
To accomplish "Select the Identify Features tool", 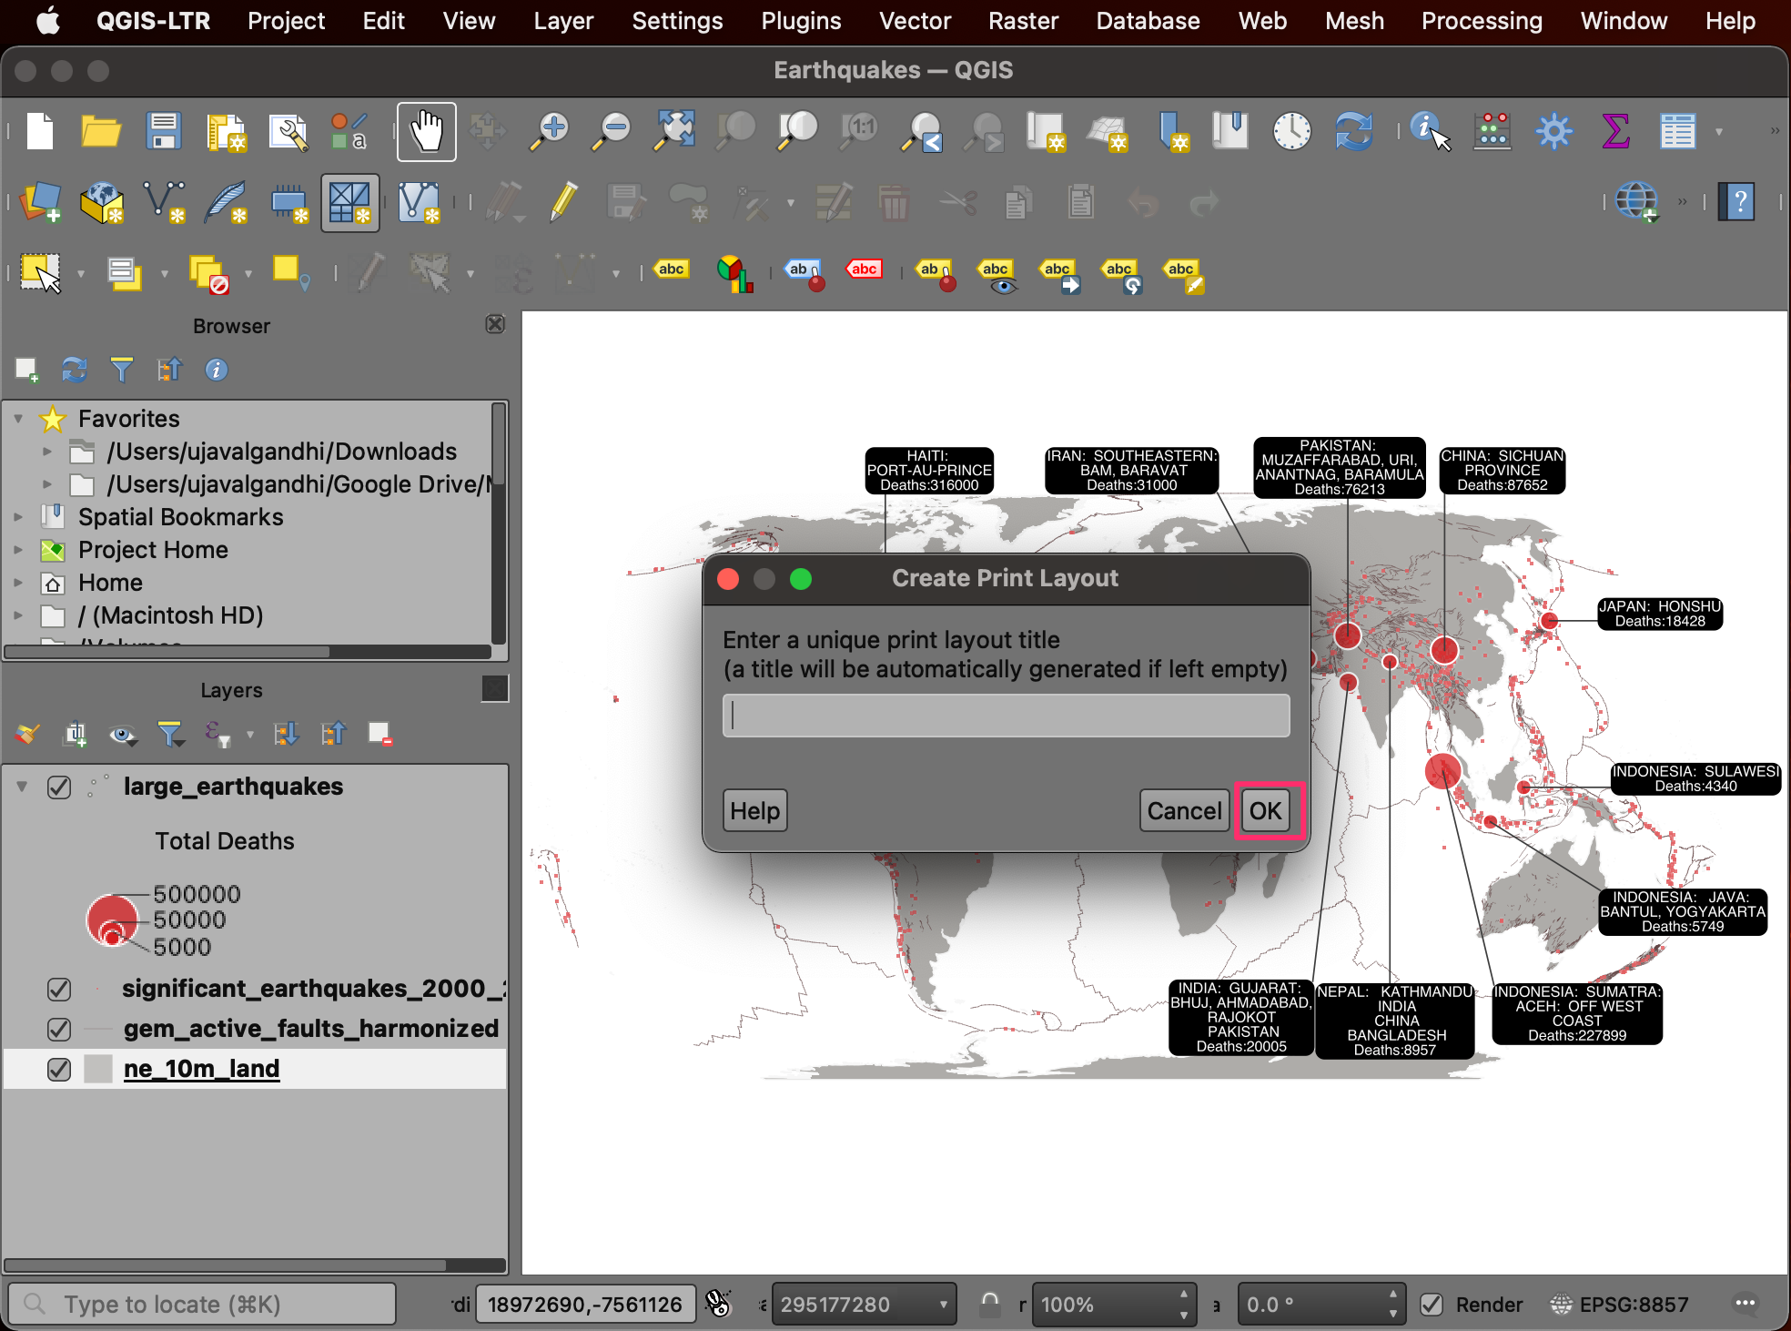I will (x=1429, y=131).
